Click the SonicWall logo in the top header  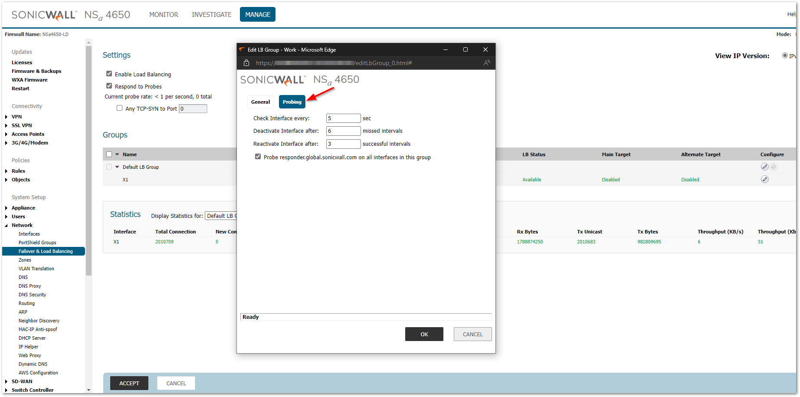[x=44, y=15]
